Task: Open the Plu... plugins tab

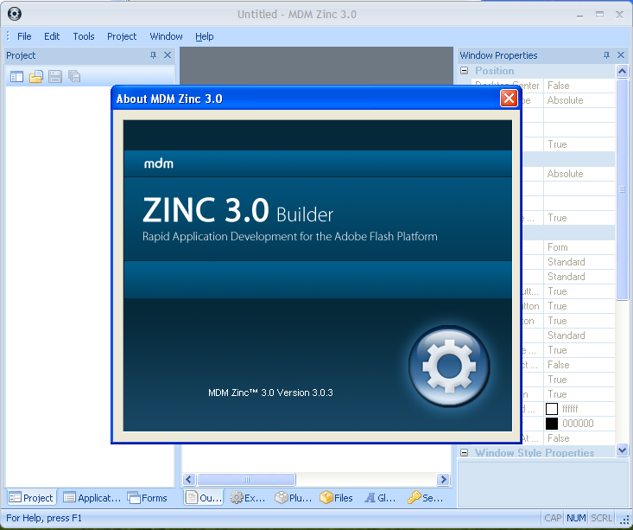Action: [x=293, y=498]
